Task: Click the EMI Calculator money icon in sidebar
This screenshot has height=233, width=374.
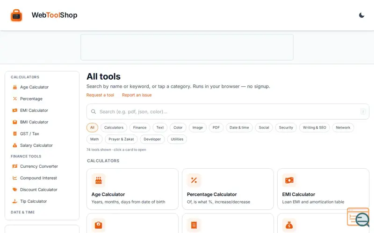Action: coord(15,110)
